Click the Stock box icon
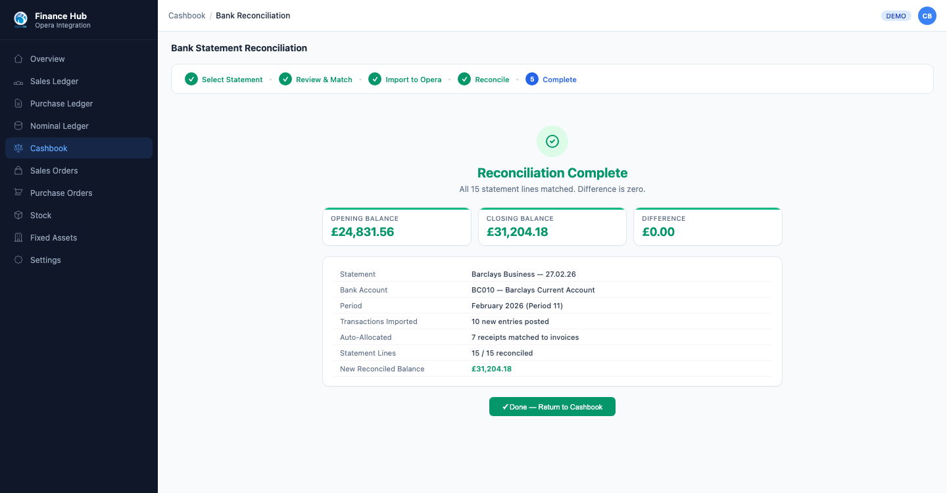Screen dimensions: 947x493 [18, 216]
